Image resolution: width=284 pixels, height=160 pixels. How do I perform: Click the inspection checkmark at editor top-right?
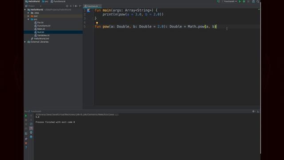tap(259, 9)
